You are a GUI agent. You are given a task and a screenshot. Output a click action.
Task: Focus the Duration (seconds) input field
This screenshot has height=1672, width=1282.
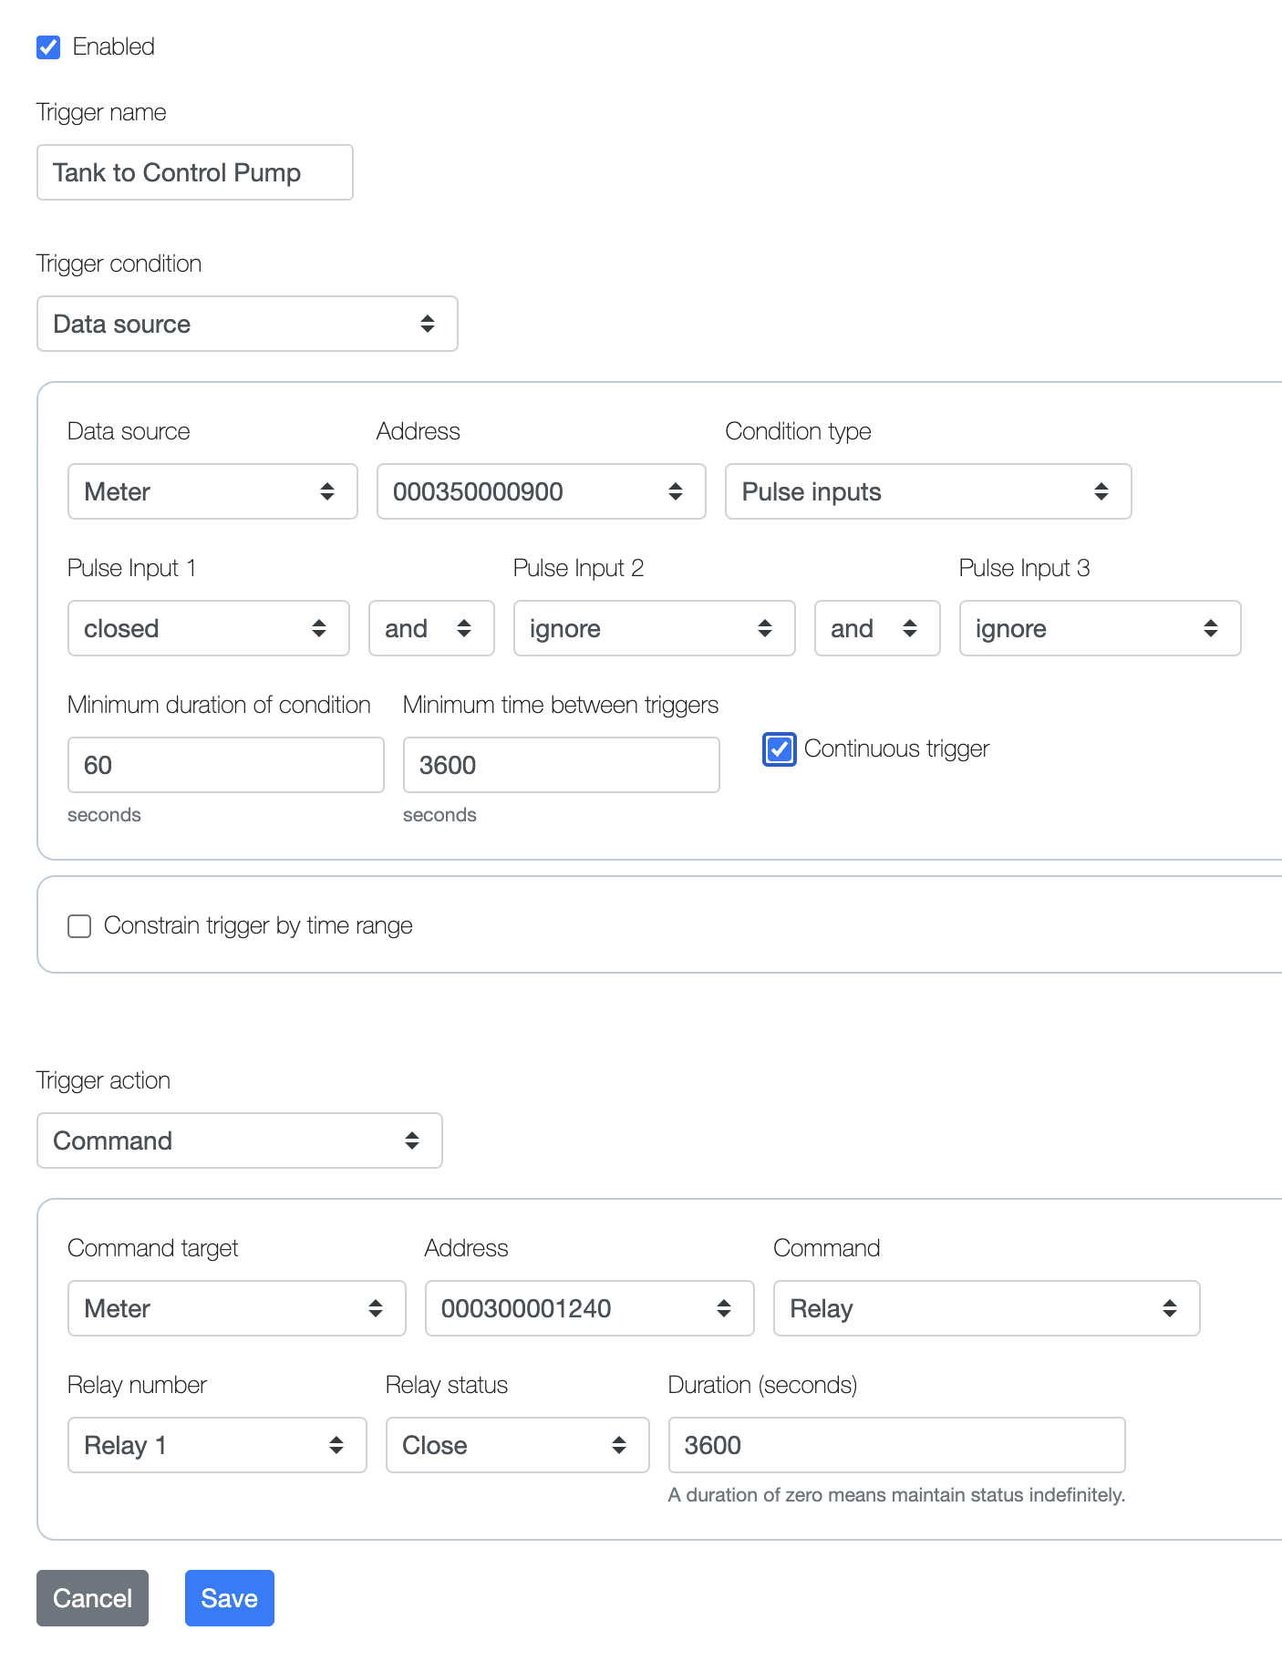(x=895, y=1445)
